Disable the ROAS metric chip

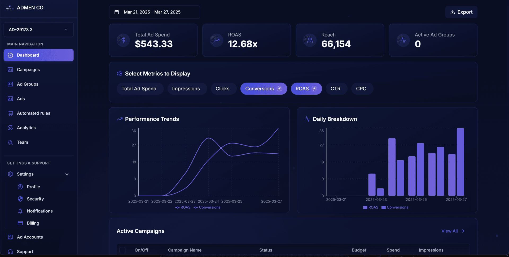point(306,88)
